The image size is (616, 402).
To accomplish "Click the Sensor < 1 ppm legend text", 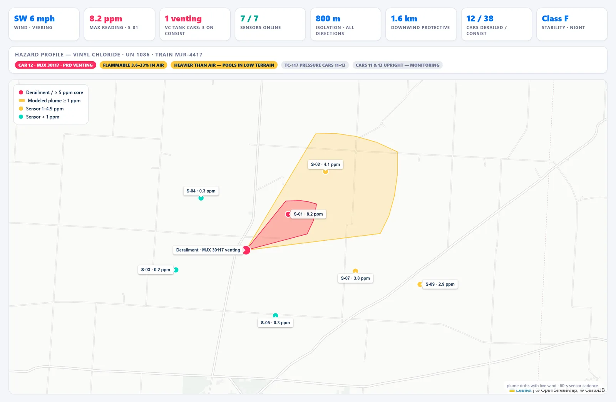I will click(x=43, y=117).
